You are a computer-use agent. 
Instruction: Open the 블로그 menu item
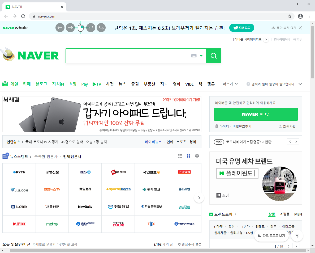[41, 84]
